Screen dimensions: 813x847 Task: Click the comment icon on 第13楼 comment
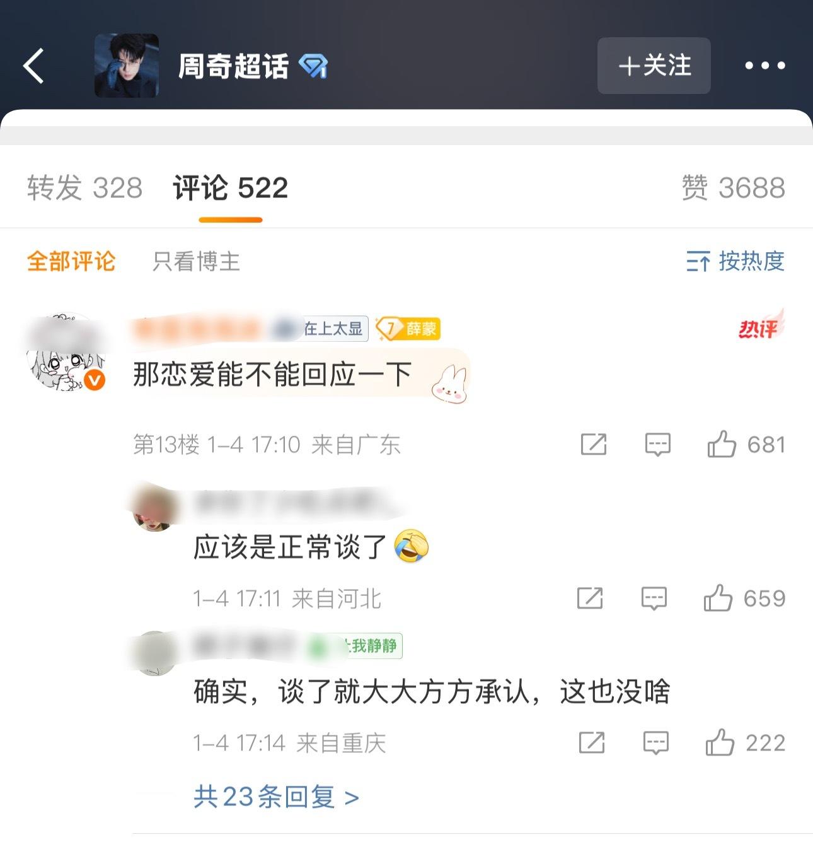pos(657,445)
